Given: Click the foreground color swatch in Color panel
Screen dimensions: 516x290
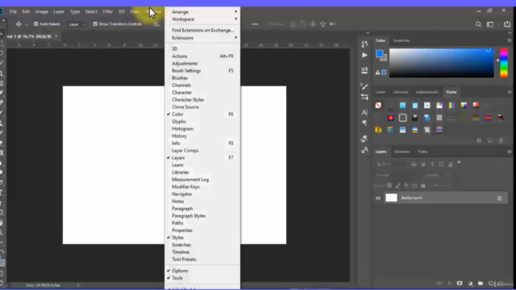Looking at the screenshot, I should [379, 54].
